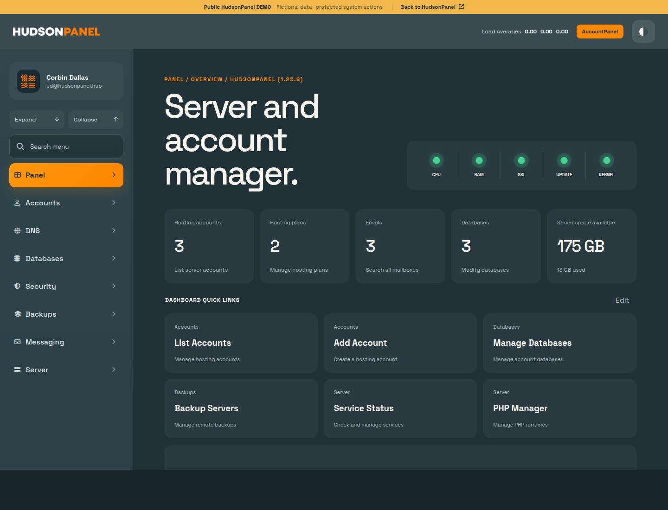Click the HudsonPanel logo

57,32
